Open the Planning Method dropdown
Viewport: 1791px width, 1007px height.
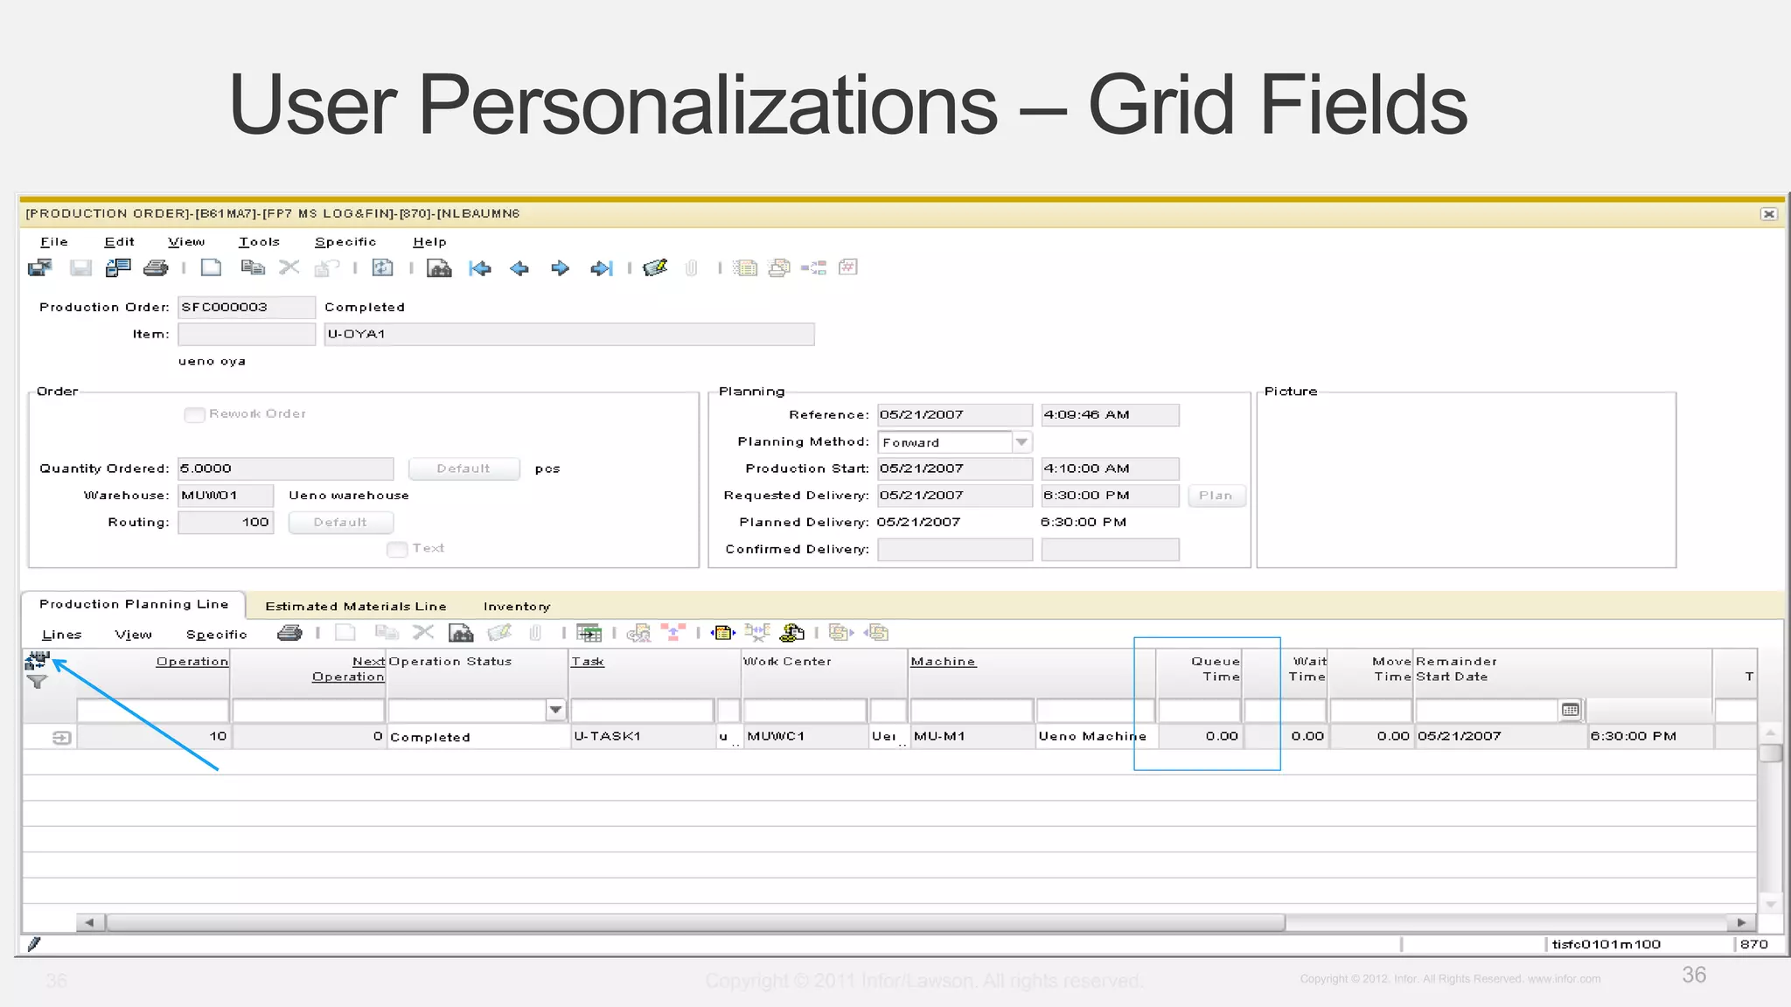[1021, 442]
